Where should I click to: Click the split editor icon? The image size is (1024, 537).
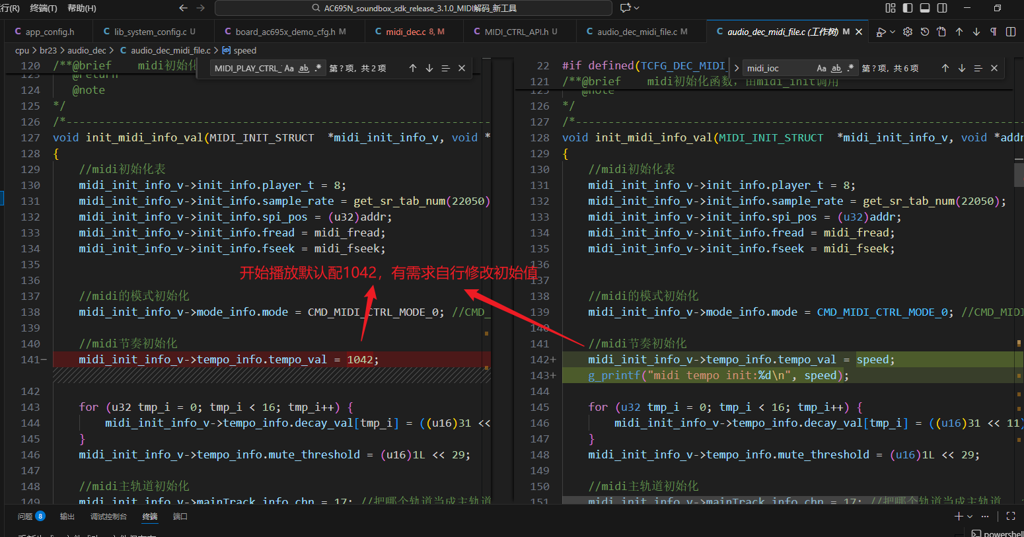point(1011,32)
